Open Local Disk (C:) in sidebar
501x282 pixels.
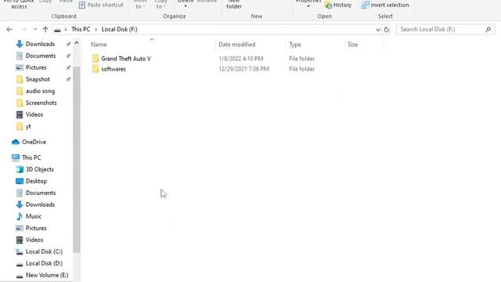(x=44, y=251)
